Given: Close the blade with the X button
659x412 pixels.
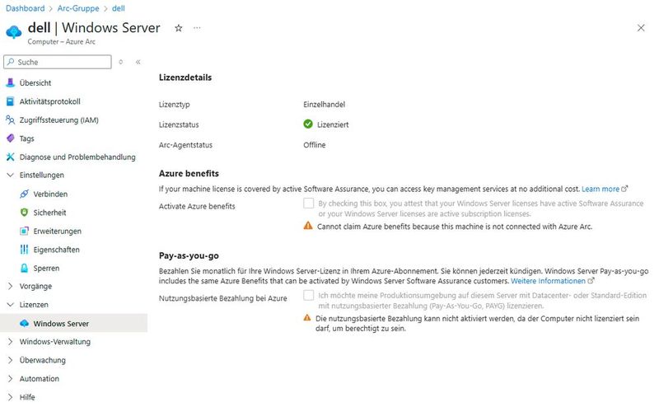Looking at the screenshot, I should coord(641,28).
